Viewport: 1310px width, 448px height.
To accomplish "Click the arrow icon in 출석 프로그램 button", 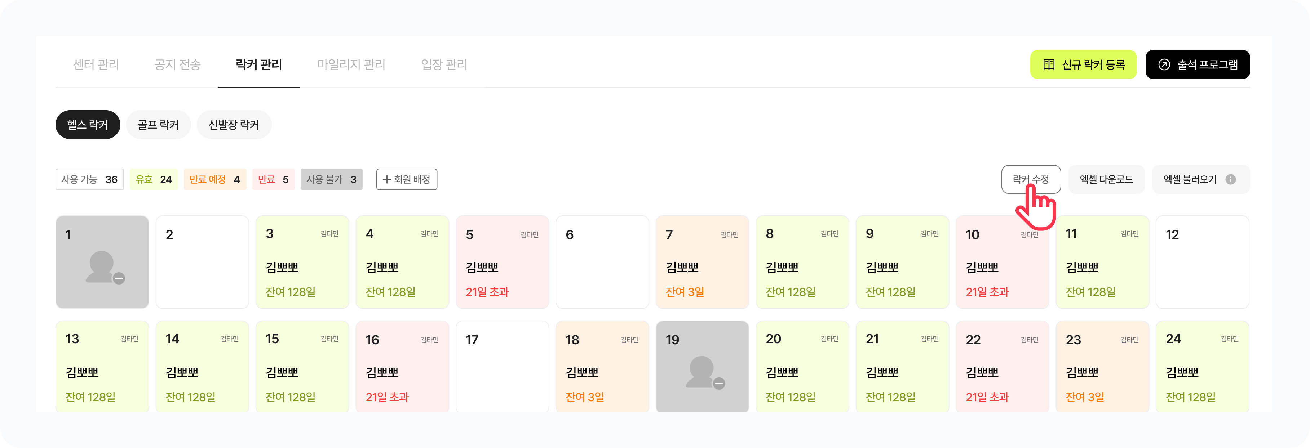I will click(x=1164, y=64).
